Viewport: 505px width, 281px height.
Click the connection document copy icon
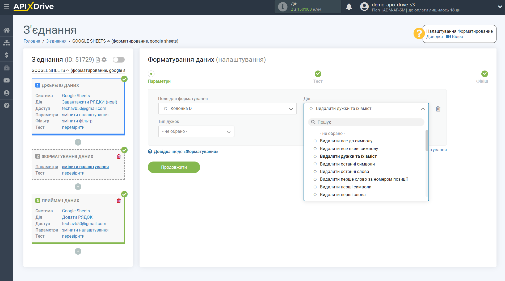click(98, 60)
